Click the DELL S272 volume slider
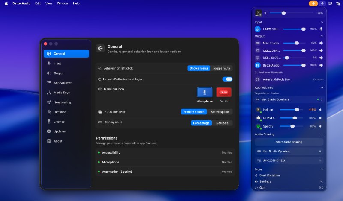The width and height of the screenshot is (343, 201). click(x=294, y=58)
